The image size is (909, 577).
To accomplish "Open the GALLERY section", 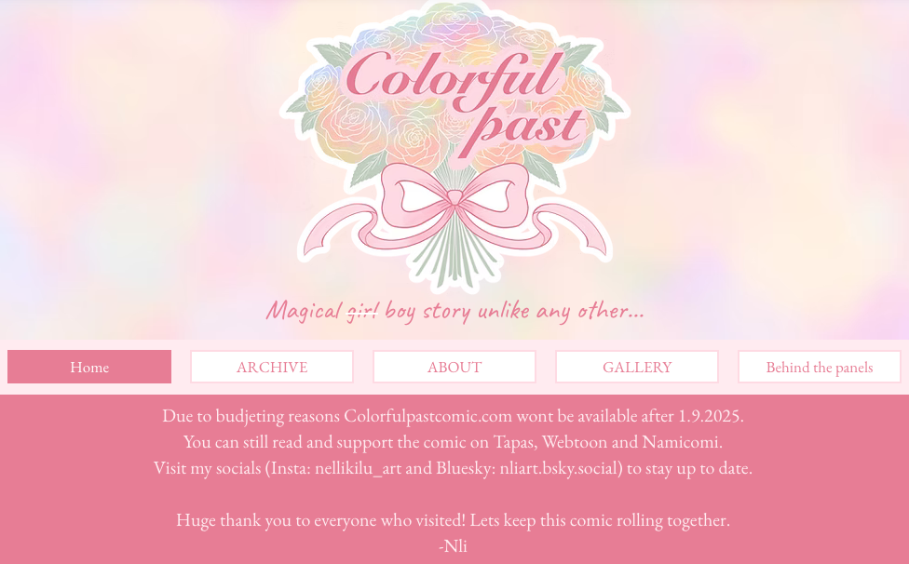I will pyautogui.click(x=637, y=367).
